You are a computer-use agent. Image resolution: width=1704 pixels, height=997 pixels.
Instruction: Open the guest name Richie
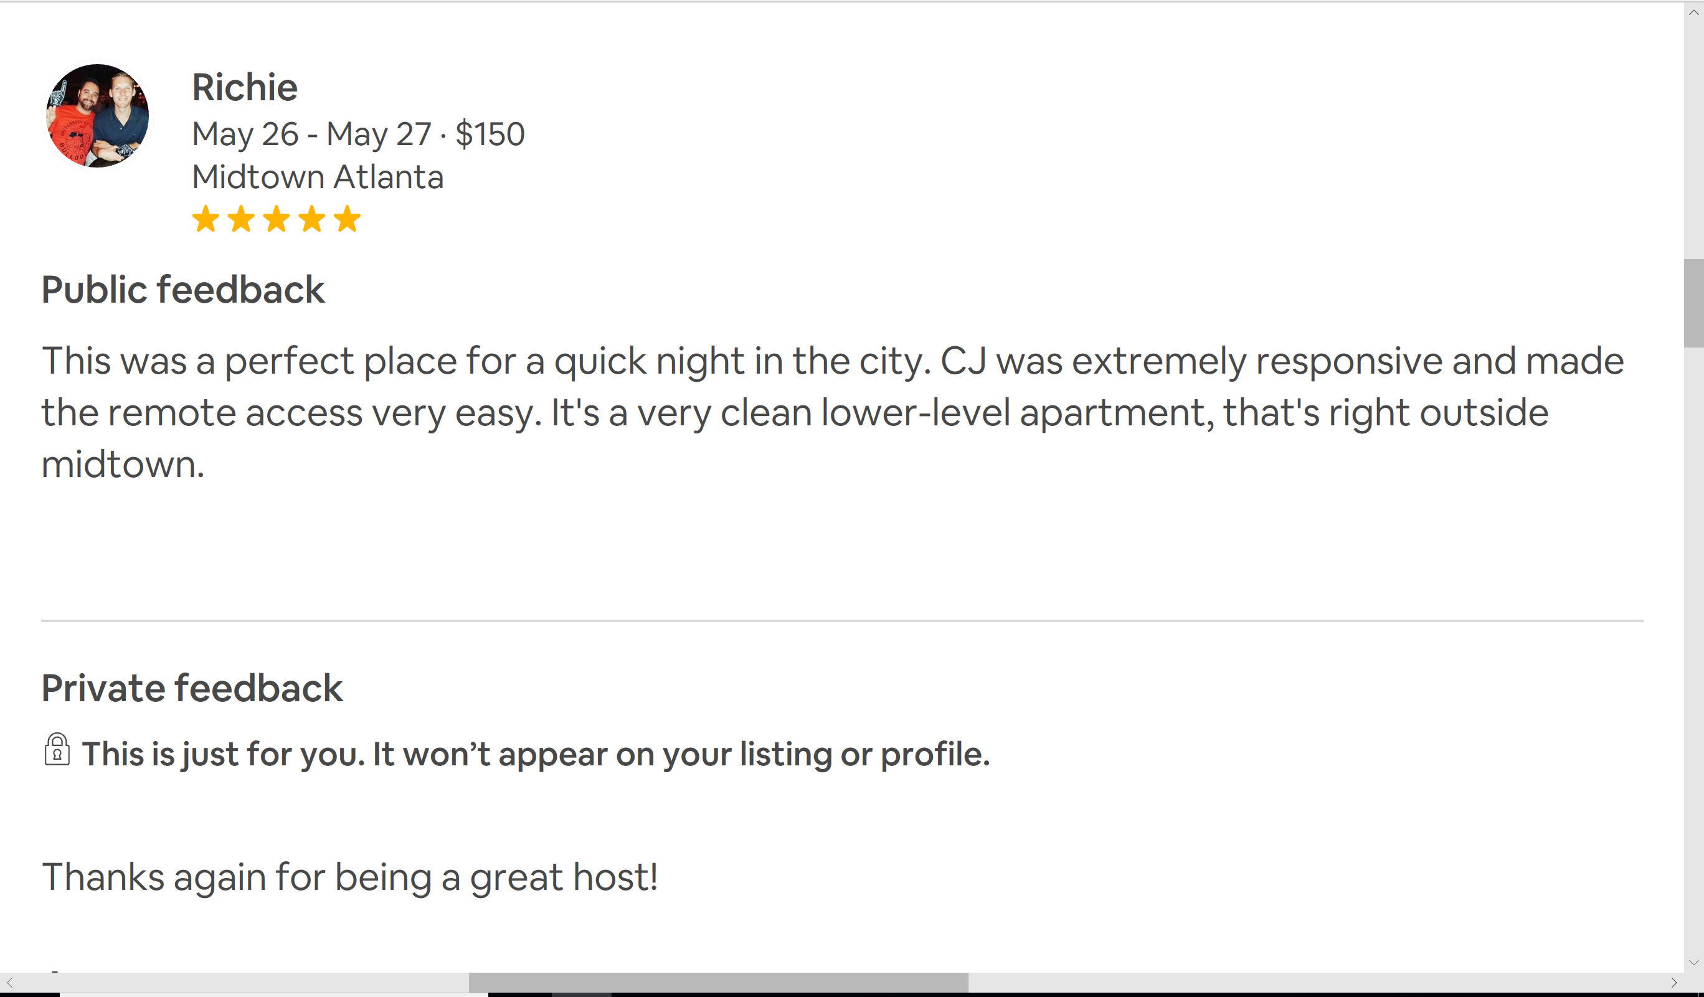(x=245, y=88)
